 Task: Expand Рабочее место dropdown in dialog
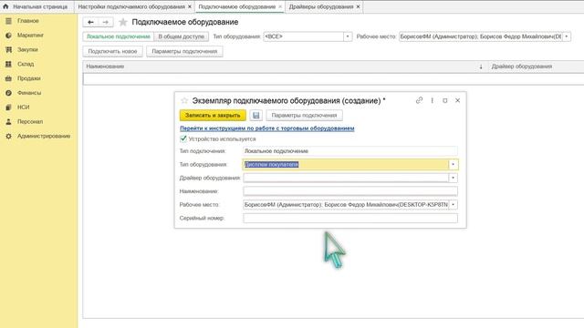click(x=454, y=204)
